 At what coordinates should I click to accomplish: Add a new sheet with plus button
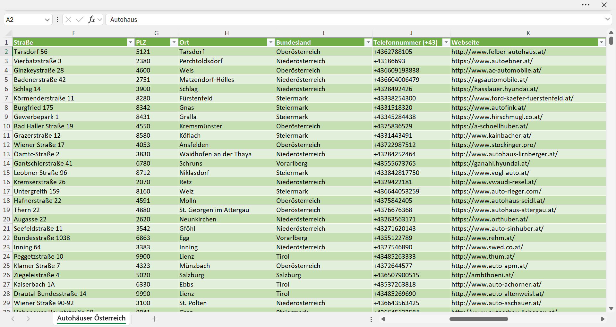[155, 319]
